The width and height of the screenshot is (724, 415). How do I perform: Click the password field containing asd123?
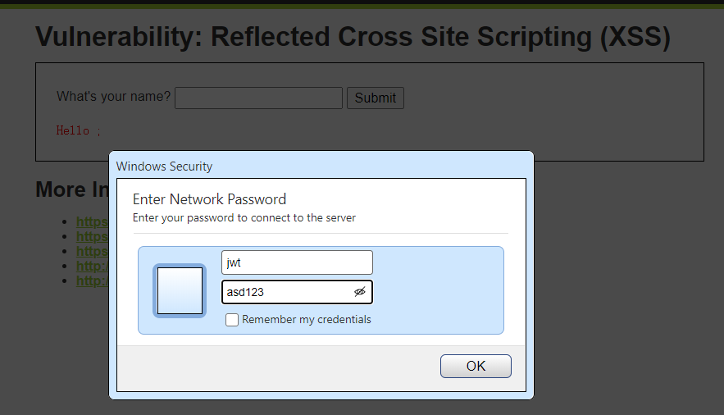tap(287, 292)
